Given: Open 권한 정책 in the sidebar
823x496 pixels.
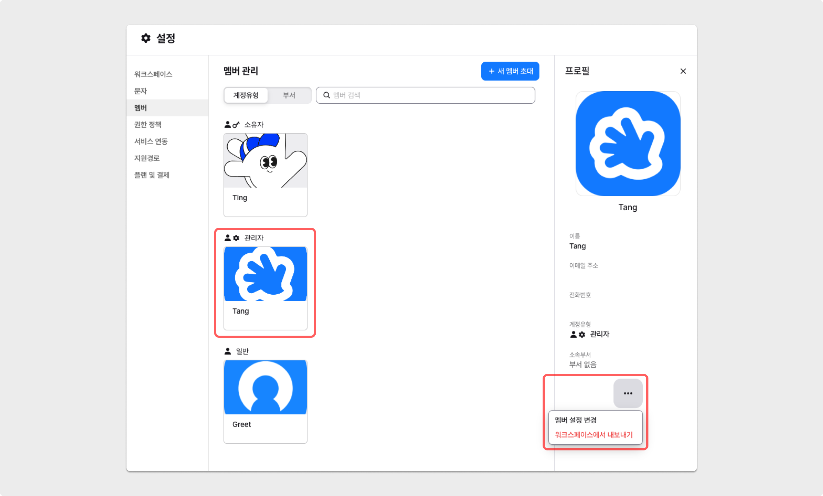Looking at the screenshot, I should pyautogui.click(x=148, y=125).
